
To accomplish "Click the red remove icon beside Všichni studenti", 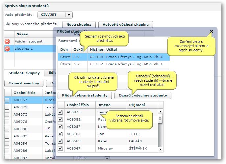I will tap(7, 41).
